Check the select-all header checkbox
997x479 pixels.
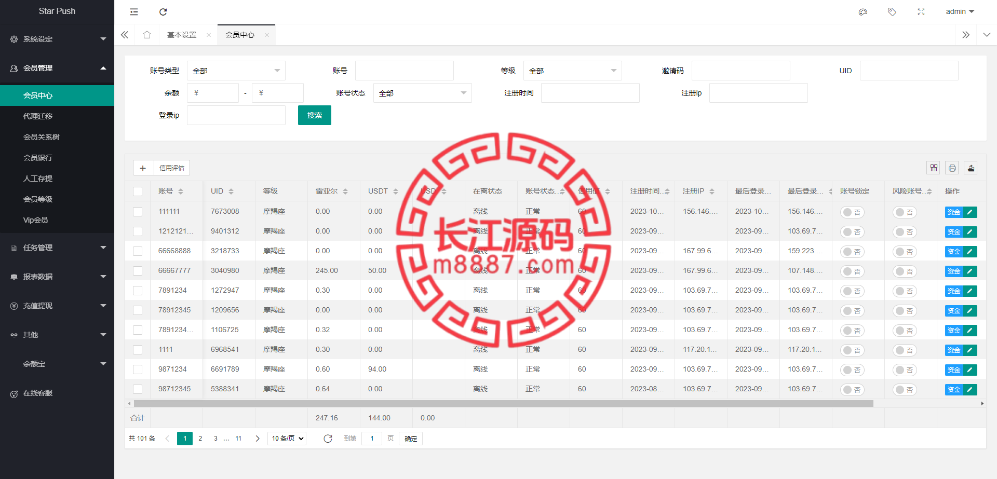pyautogui.click(x=138, y=191)
